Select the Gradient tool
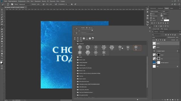The height and width of the screenshot is (101, 181). [x=2, y=36]
